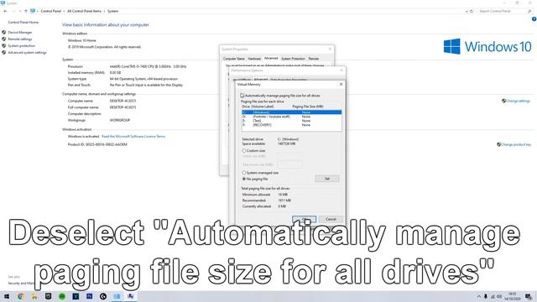Open Computer Name tab in System Properties
The image size is (537, 302).
pos(234,59)
